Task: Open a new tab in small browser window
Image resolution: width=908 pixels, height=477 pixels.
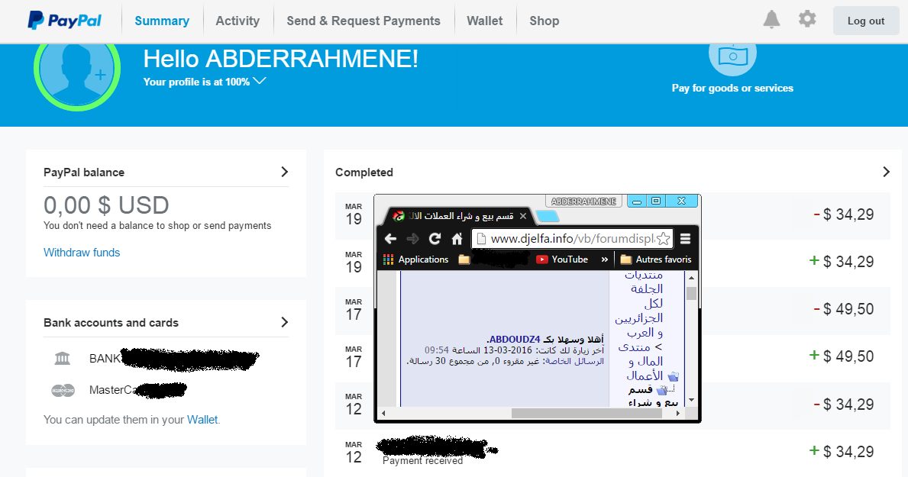Action: click(548, 217)
